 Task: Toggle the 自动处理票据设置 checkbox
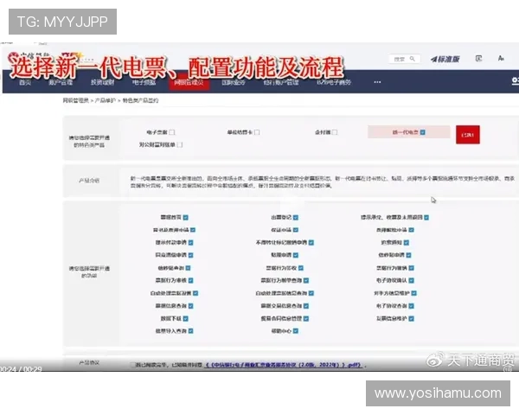pyautogui.click(x=195, y=293)
